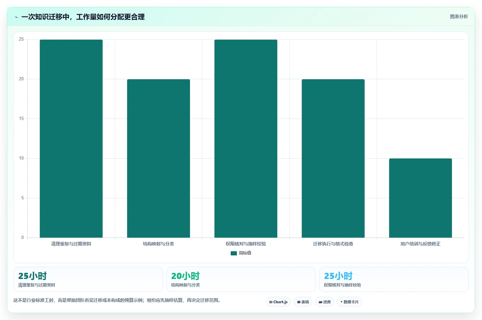482x320 pixels.
Task: Click x-axis label 结构映射与分类
Action: pyautogui.click(x=158, y=244)
